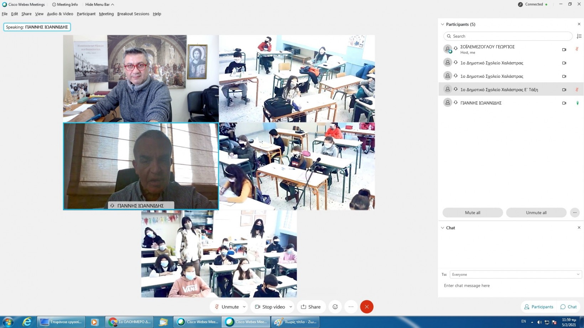Expand audio options arrow next to Unmute
Image resolution: width=584 pixels, height=328 pixels.
244,307
